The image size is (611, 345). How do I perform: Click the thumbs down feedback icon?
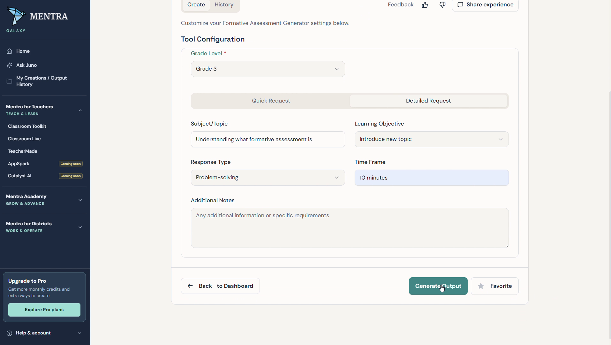click(x=442, y=5)
